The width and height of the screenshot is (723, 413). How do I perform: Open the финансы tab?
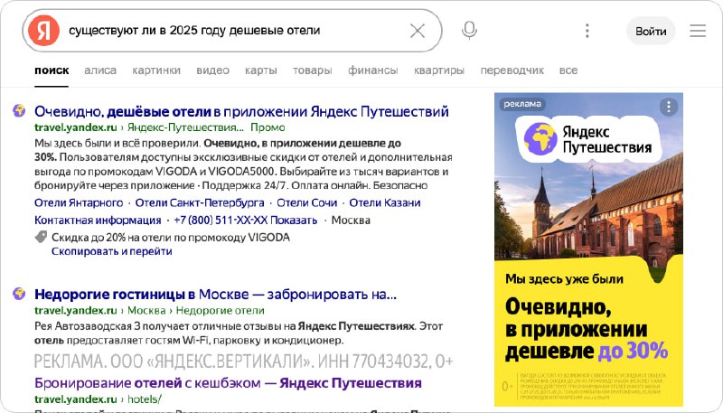[372, 70]
